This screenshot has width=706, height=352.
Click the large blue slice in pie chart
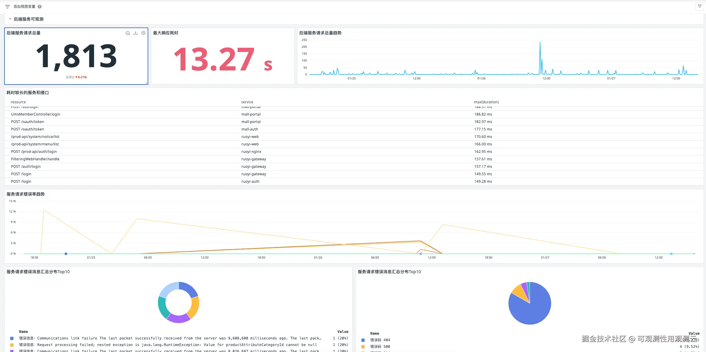pyautogui.click(x=535, y=311)
